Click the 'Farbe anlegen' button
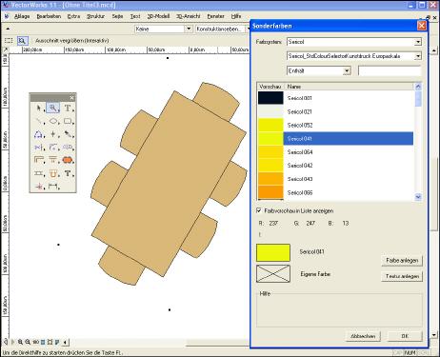440x357 pixels. pos(402,260)
